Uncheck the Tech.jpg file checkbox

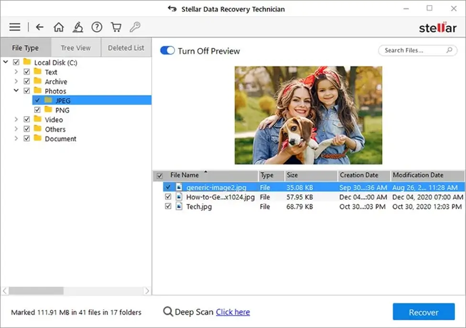[x=168, y=207]
